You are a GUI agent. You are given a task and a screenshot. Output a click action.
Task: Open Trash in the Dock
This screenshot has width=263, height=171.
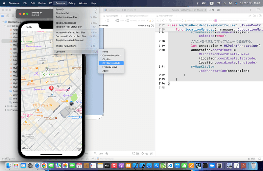(x=253, y=166)
